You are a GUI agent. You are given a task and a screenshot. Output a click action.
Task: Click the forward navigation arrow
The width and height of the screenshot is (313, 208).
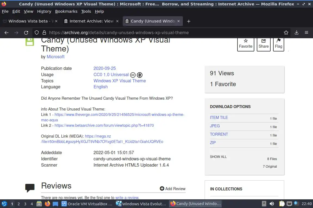[x=16, y=33]
